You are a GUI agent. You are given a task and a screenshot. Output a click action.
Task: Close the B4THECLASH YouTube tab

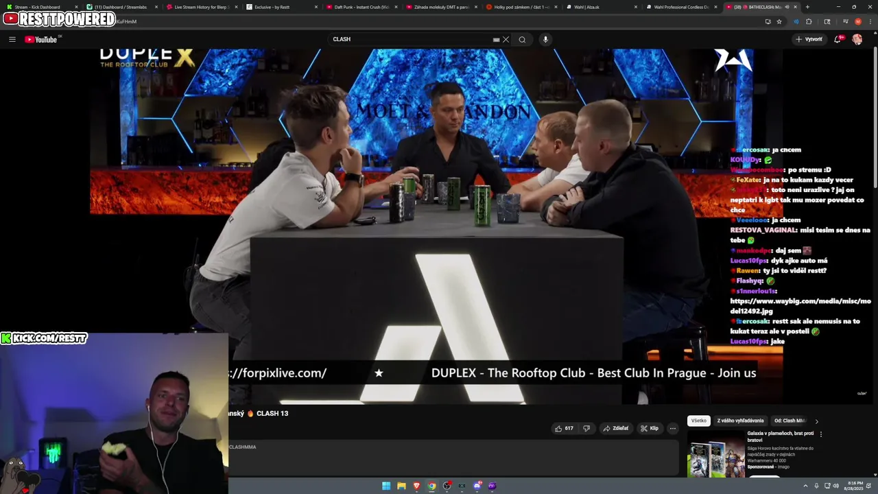point(796,7)
